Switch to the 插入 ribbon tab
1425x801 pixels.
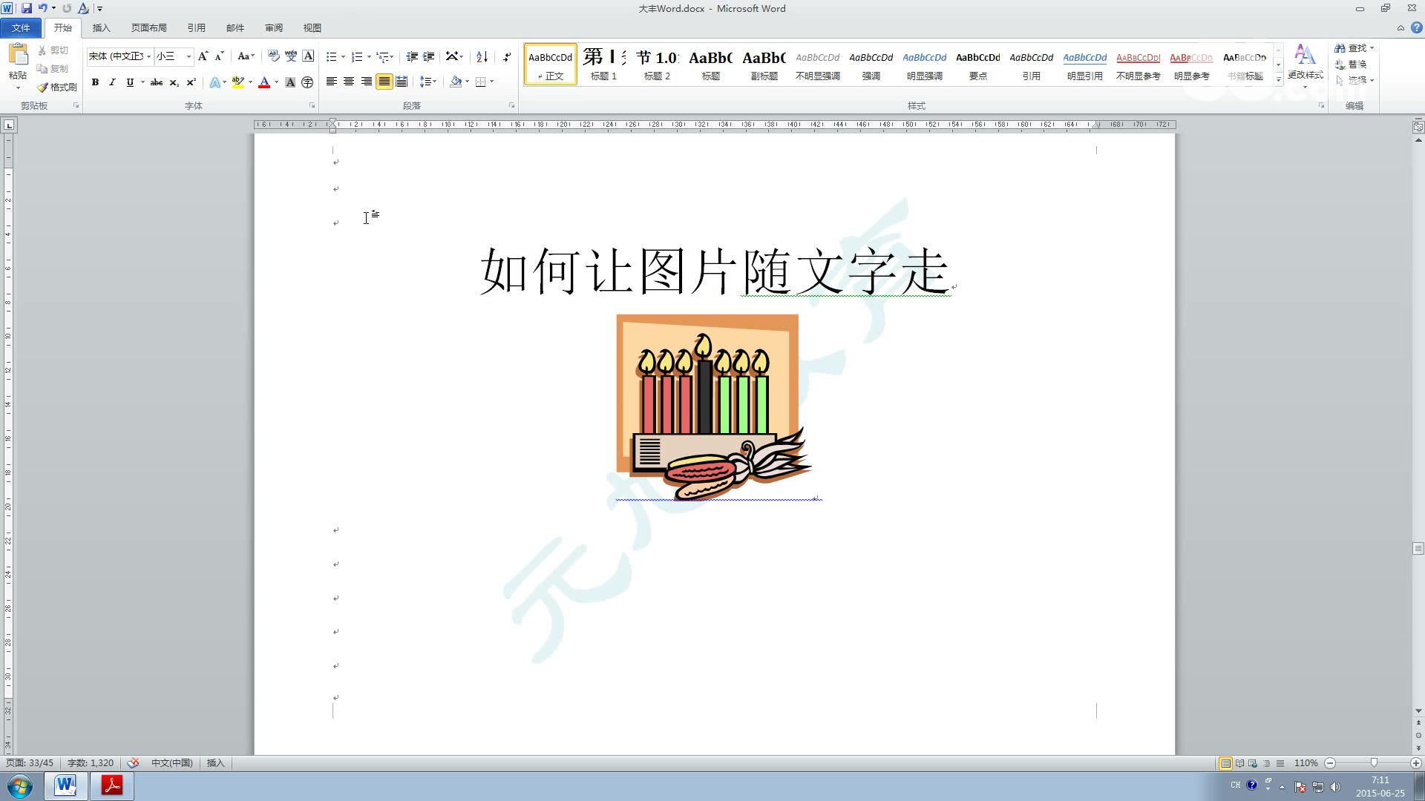pos(101,27)
